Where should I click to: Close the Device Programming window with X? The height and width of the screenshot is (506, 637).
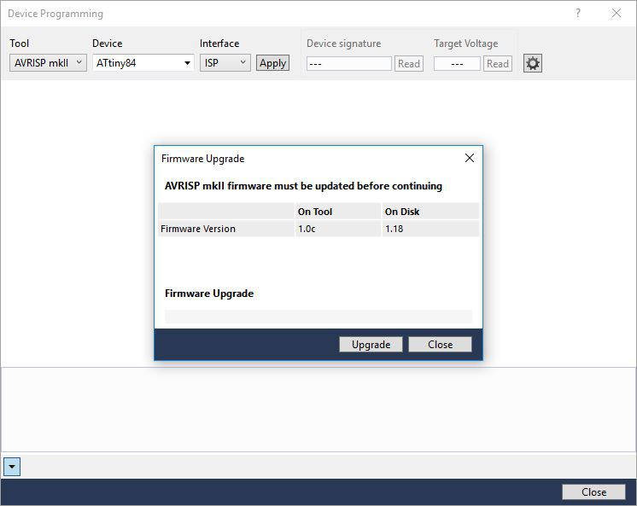[x=617, y=14]
